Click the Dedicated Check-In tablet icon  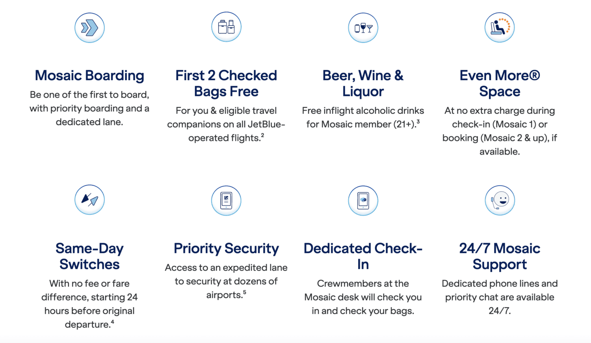point(363,201)
